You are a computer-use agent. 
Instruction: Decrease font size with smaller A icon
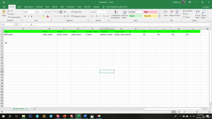[x=49, y=12]
